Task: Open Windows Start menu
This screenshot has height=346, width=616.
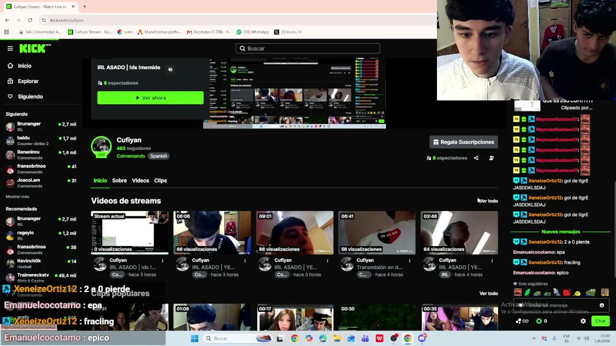Action: (x=194, y=338)
